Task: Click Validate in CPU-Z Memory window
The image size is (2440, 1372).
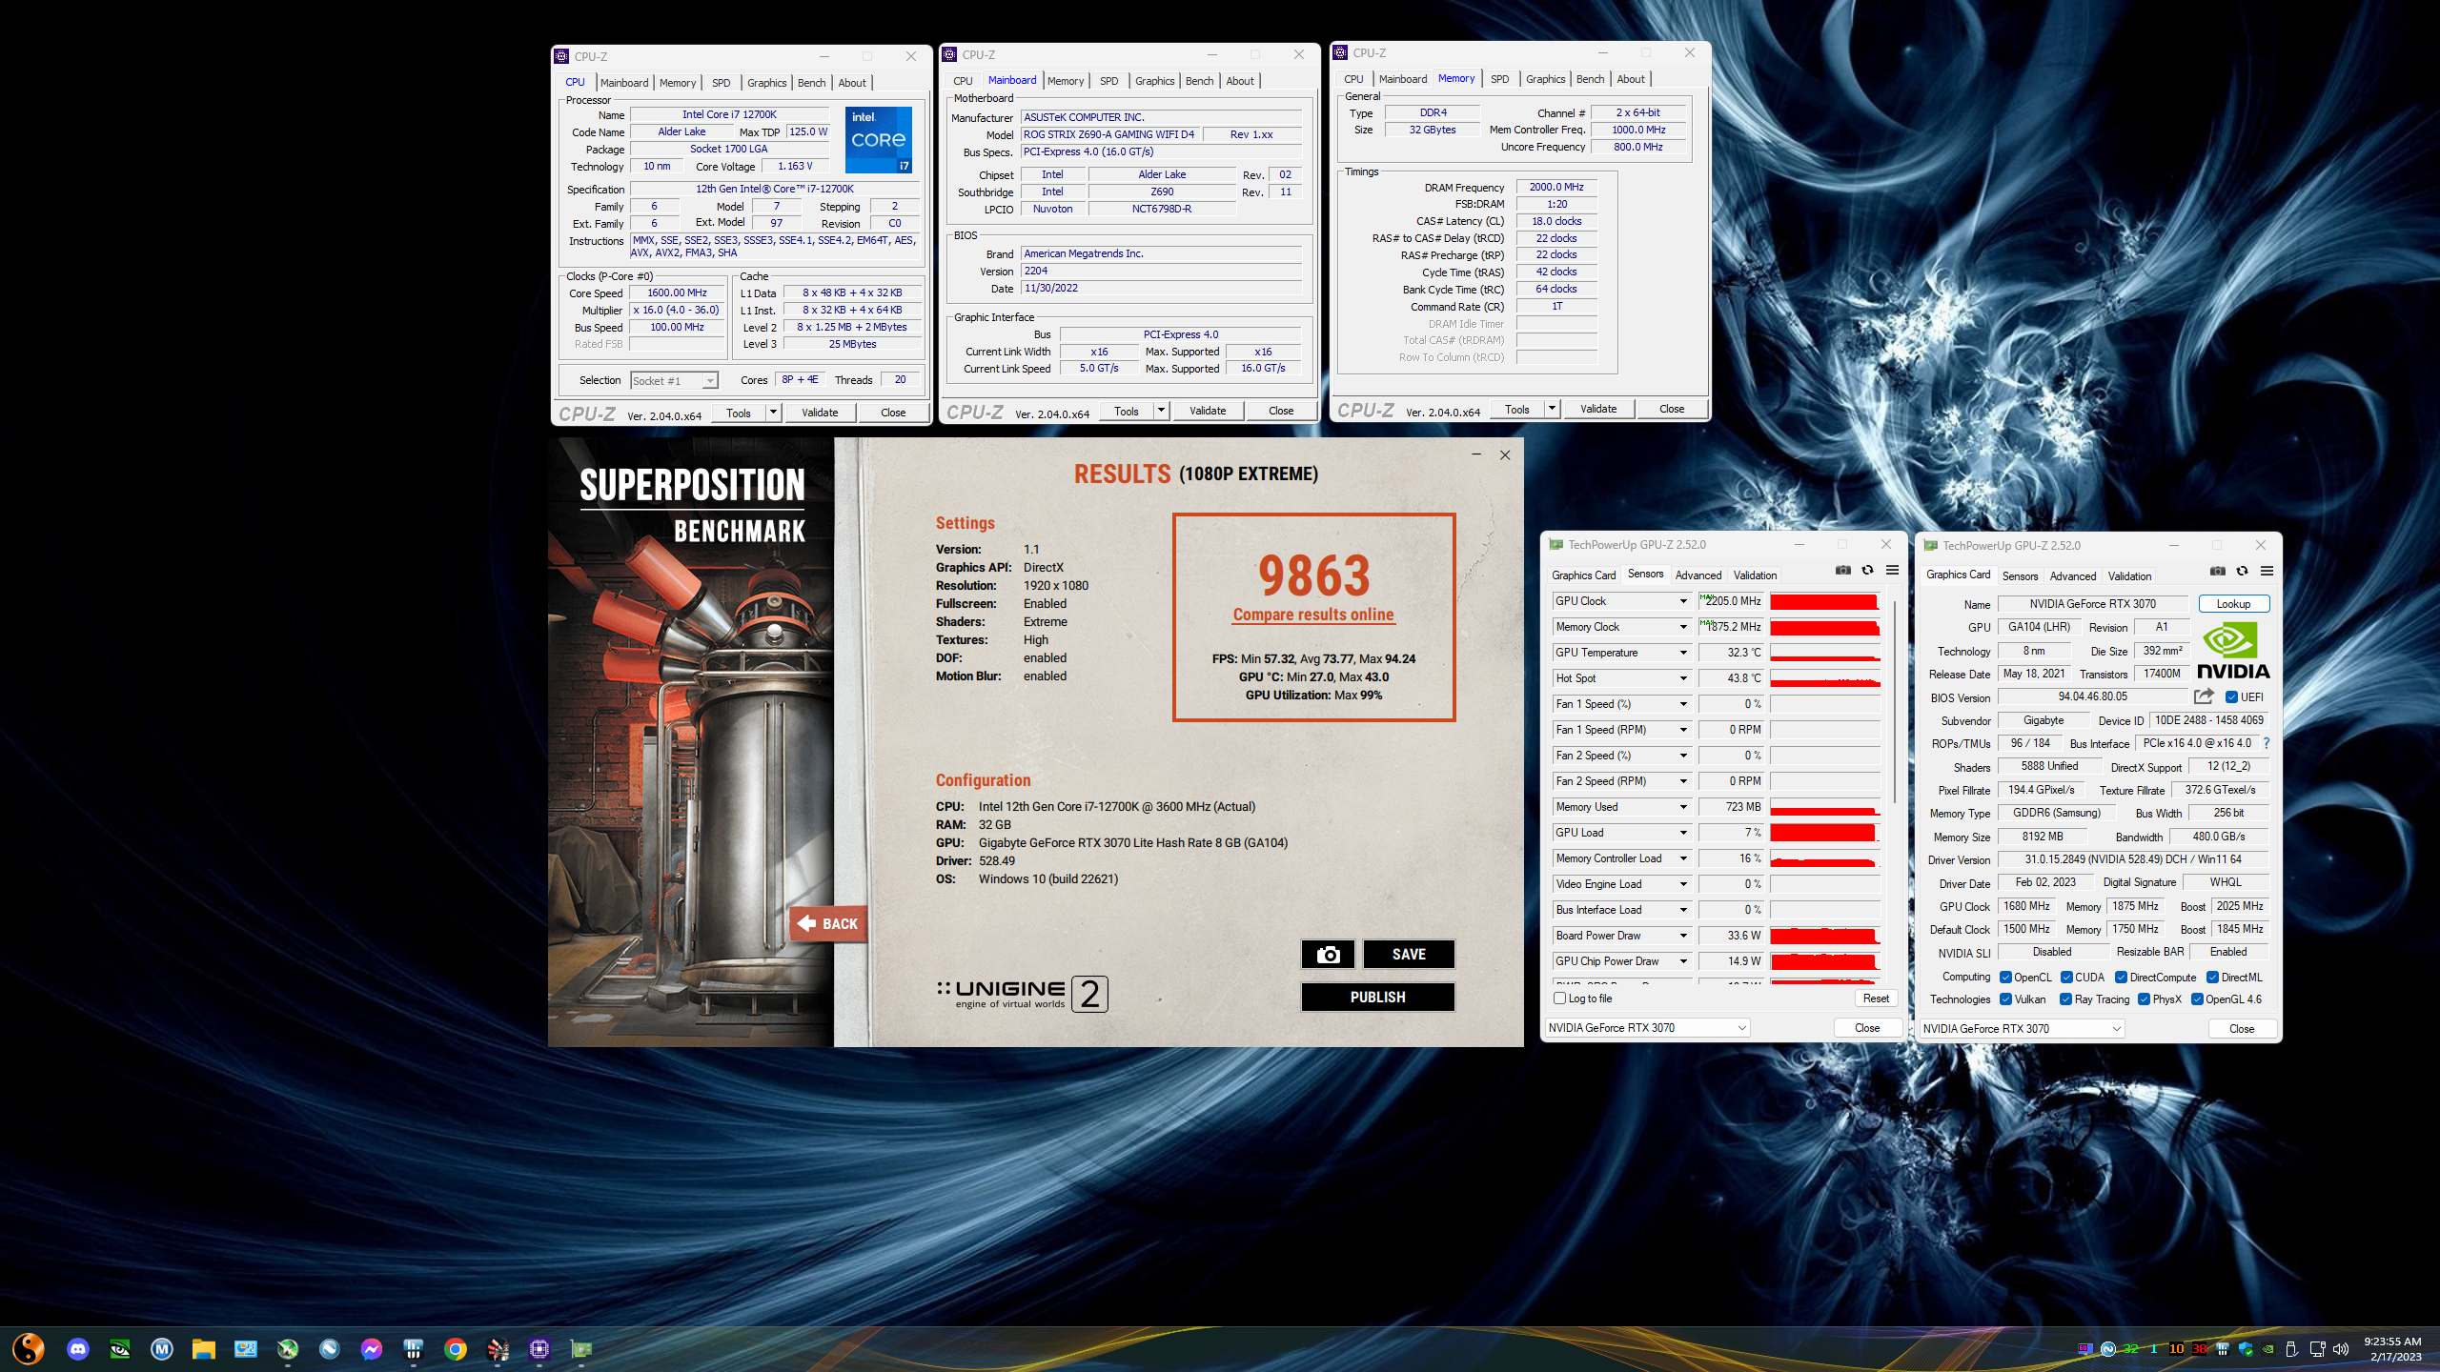Action: pos(1598,409)
